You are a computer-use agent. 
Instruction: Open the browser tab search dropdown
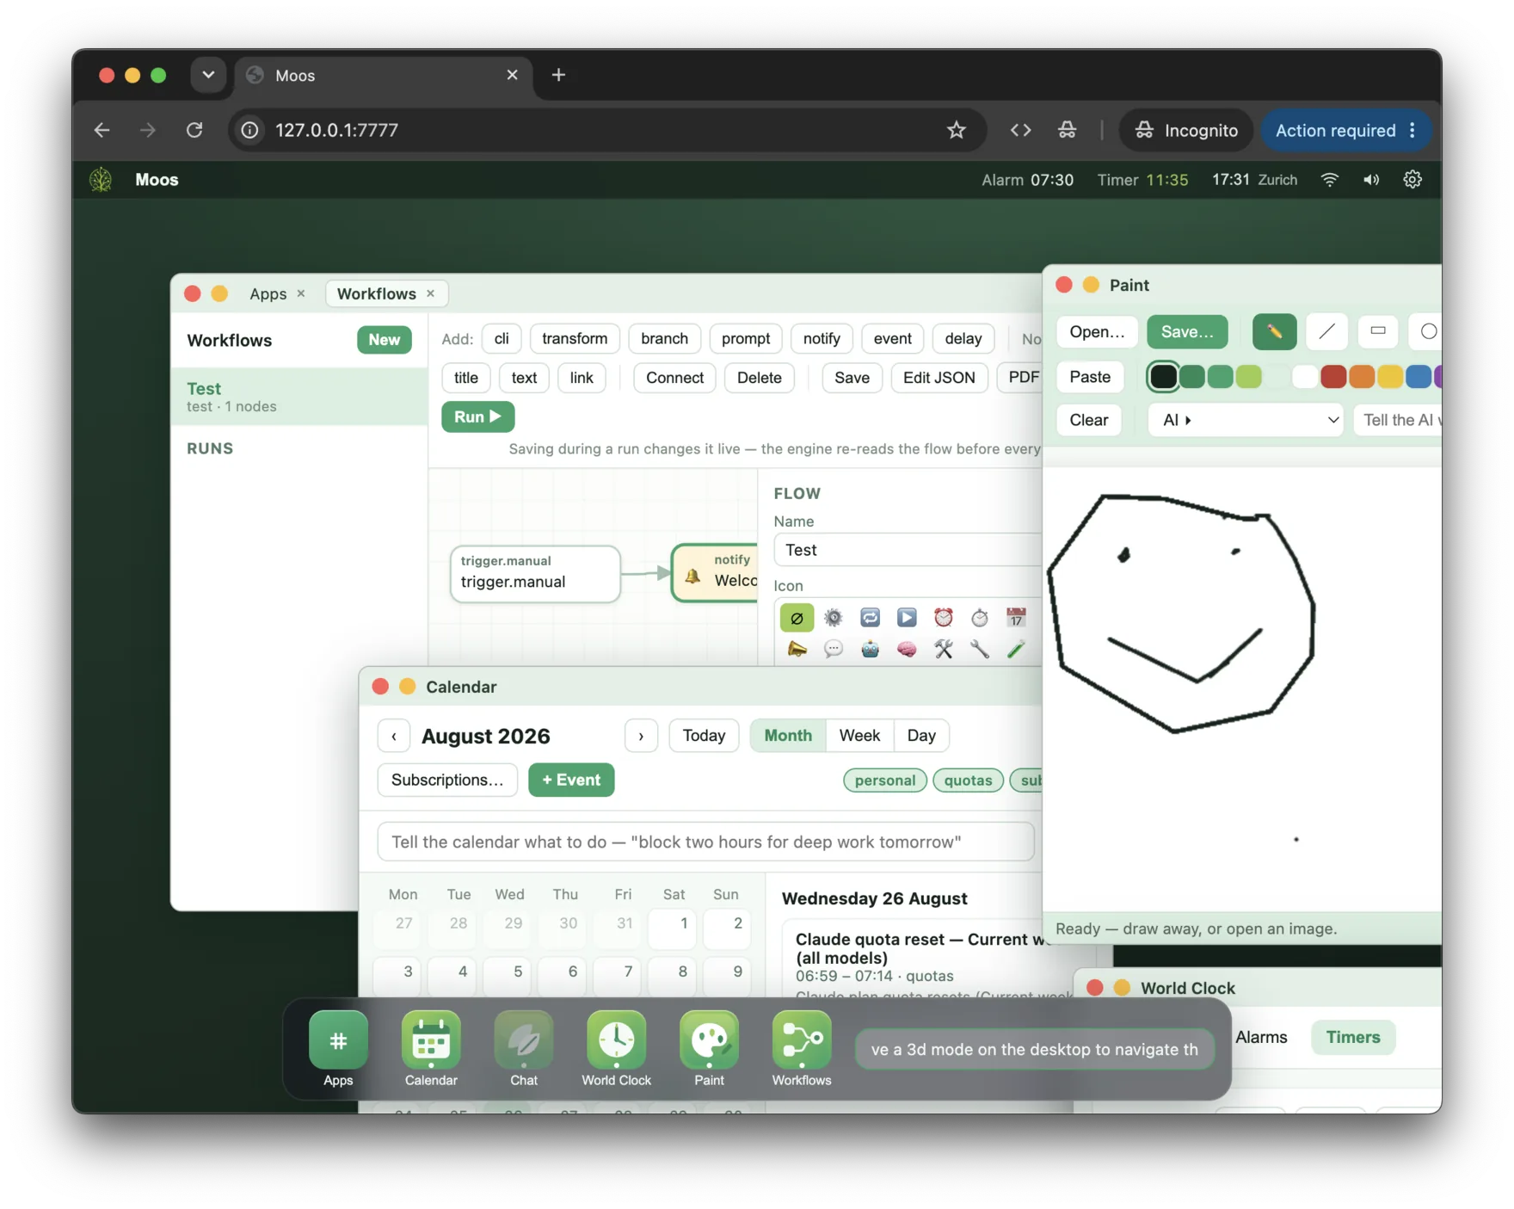pos(208,75)
